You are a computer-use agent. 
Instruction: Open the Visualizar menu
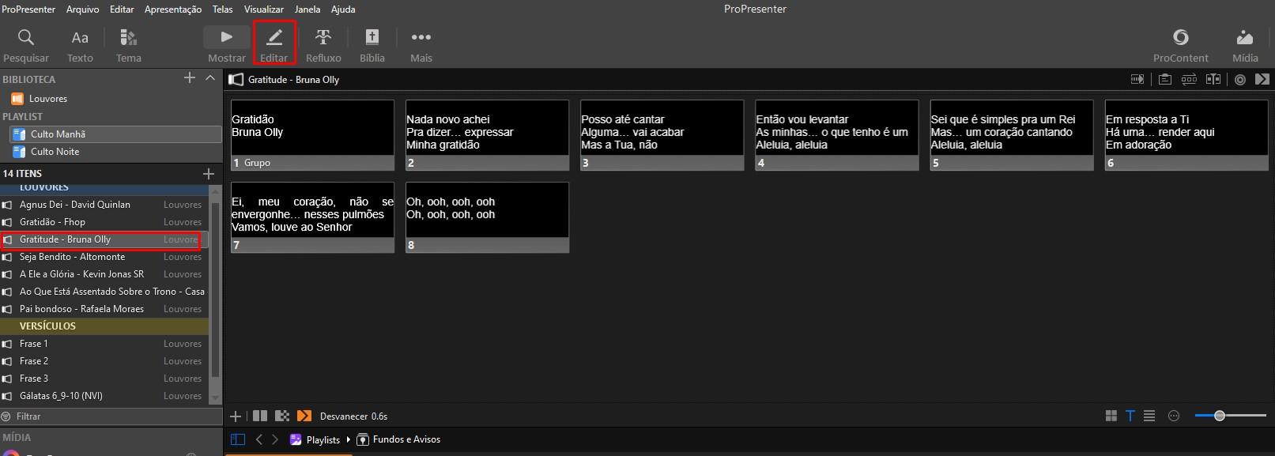(264, 9)
